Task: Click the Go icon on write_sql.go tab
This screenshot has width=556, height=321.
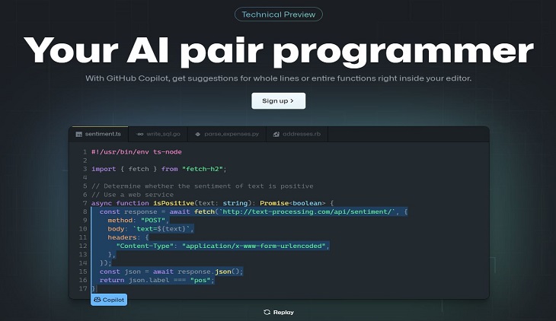Action: click(x=140, y=135)
